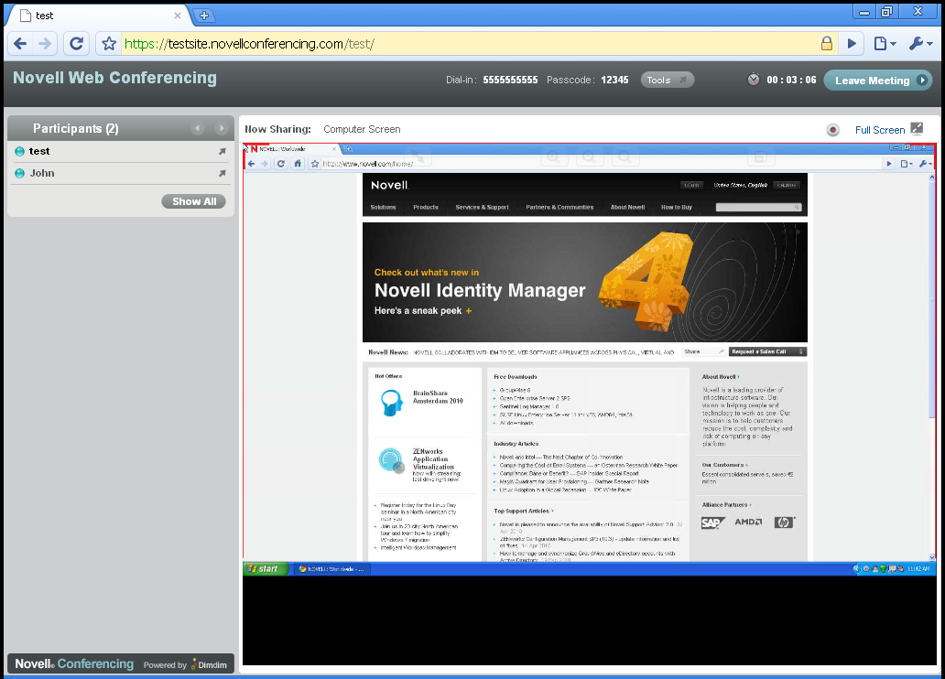Click the Show All button
The width and height of the screenshot is (945, 679).
pos(193,201)
